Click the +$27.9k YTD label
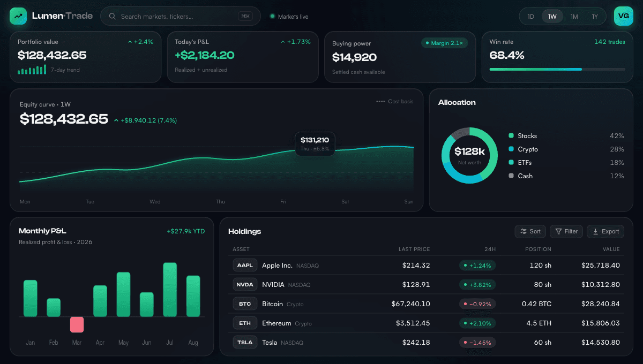 coord(186,231)
